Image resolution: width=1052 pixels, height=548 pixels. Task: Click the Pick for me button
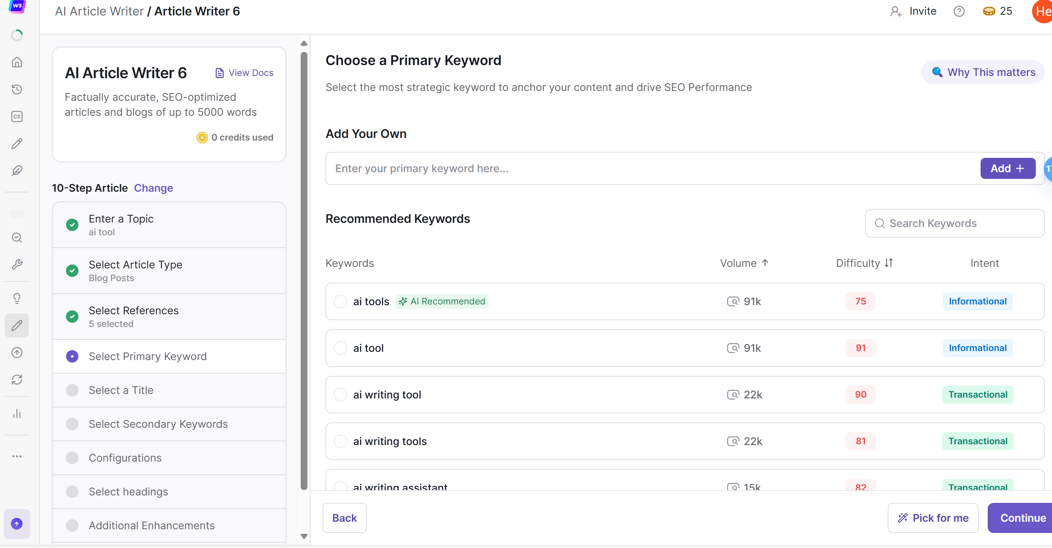pyautogui.click(x=932, y=518)
